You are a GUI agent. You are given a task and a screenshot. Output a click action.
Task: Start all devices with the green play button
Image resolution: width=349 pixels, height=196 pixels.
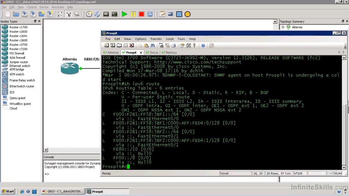(124, 14)
